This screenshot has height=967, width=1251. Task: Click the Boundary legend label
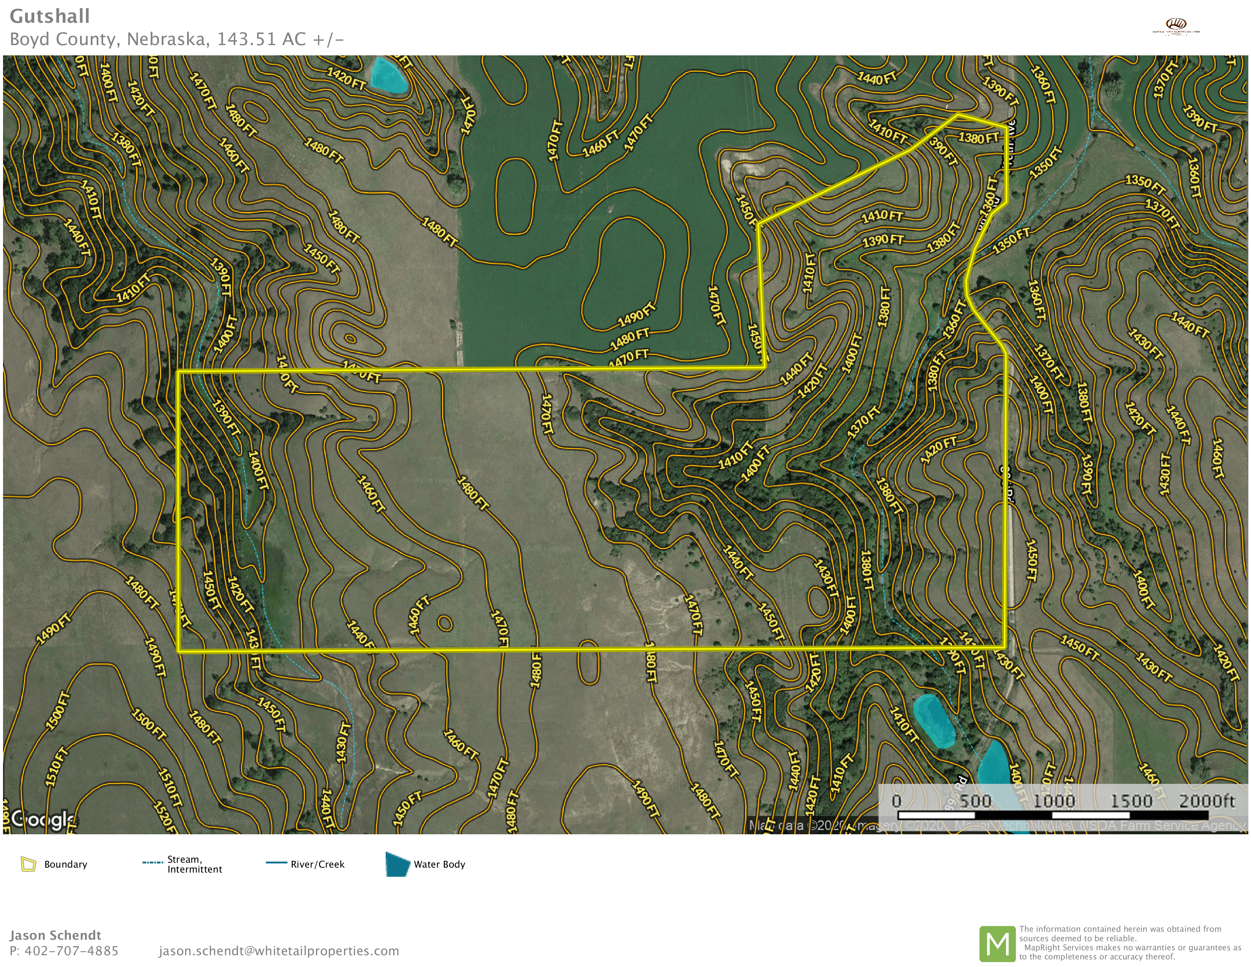pyautogui.click(x=65, y=864)
